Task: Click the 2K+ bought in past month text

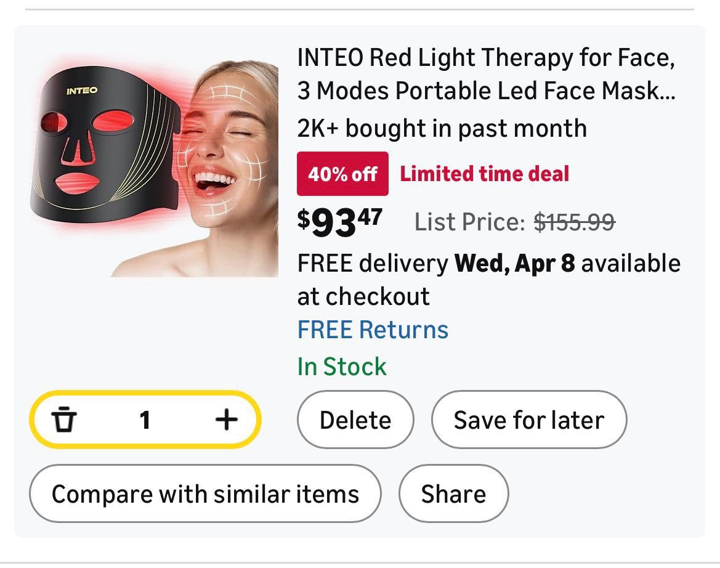Action: pyautogui.click(x=442, y=129)
